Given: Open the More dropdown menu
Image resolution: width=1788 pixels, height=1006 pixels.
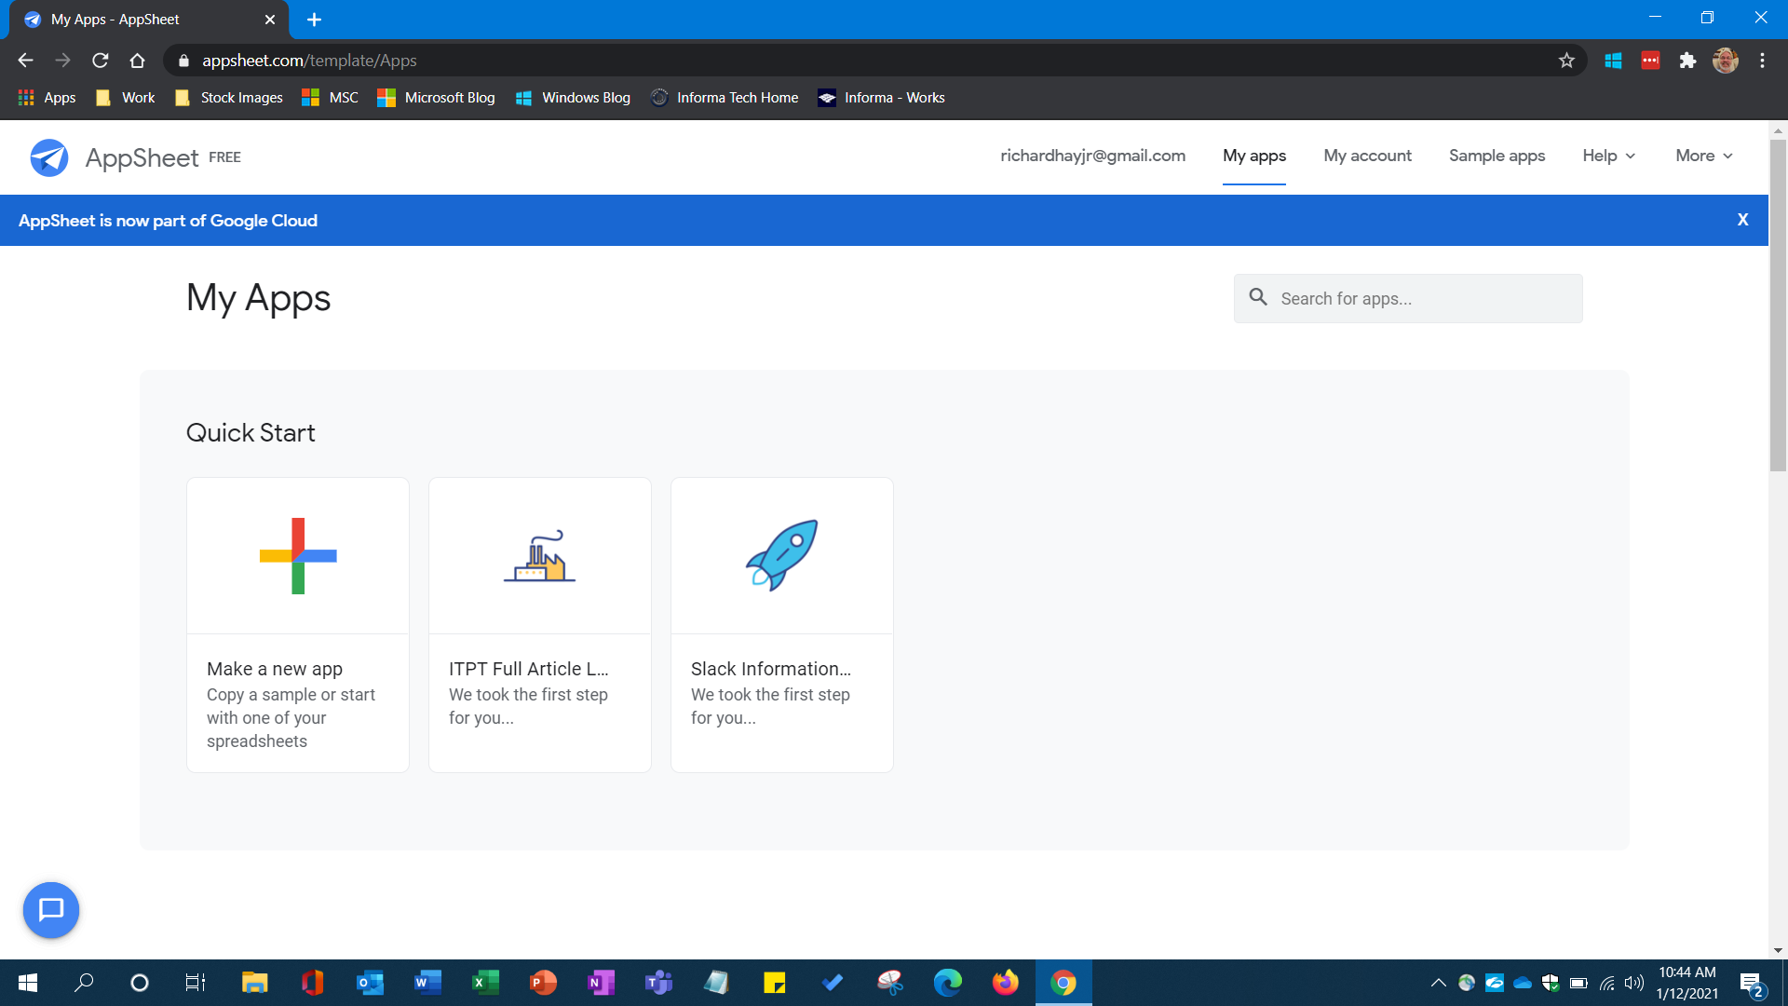Looking at the screenshot, I should click(x=1703, y=156).
